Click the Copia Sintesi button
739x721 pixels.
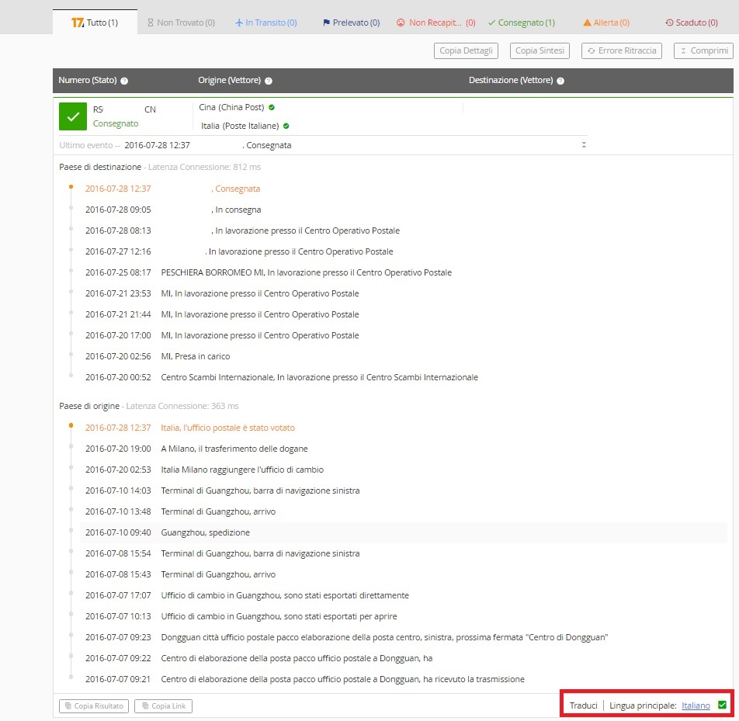click(x=540, y=50)
